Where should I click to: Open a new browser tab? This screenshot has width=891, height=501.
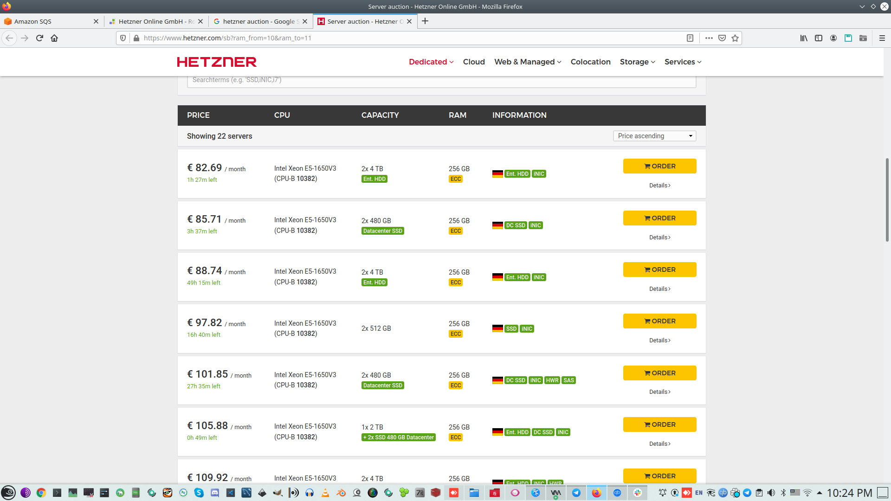coord(425,21)
